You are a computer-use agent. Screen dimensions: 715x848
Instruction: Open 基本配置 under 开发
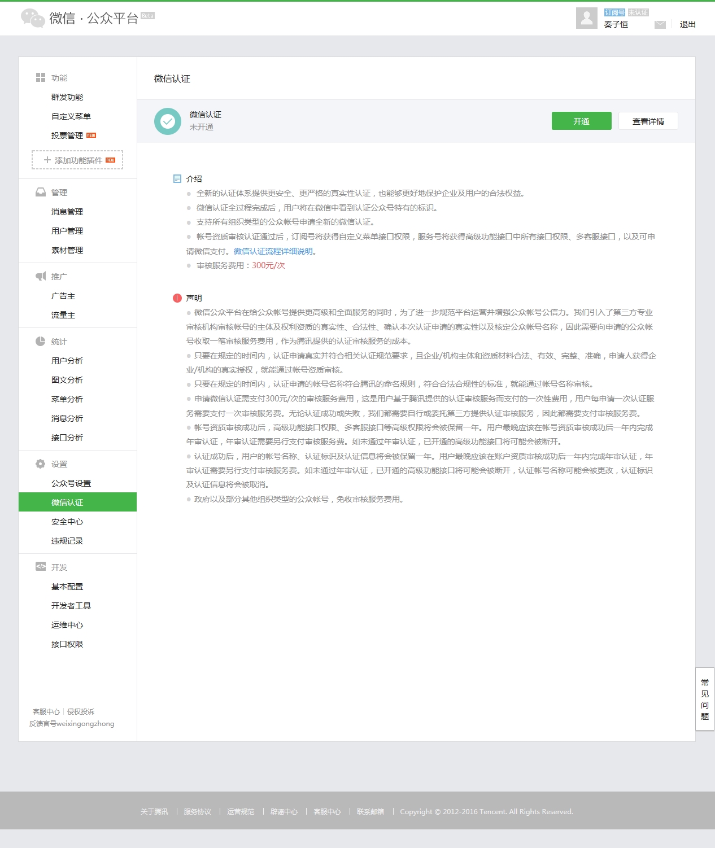click(67, 587)
